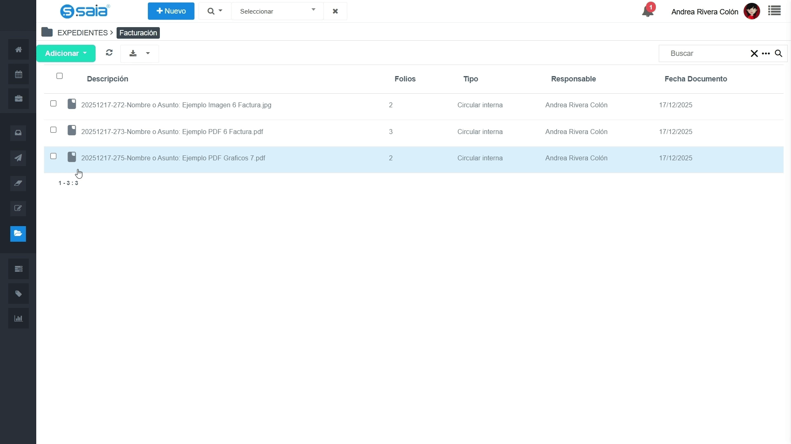Screen dimensions: 791x444
Task: Open the bar chart reports icon
Action: pyautogui.click(x=18, y=318)
